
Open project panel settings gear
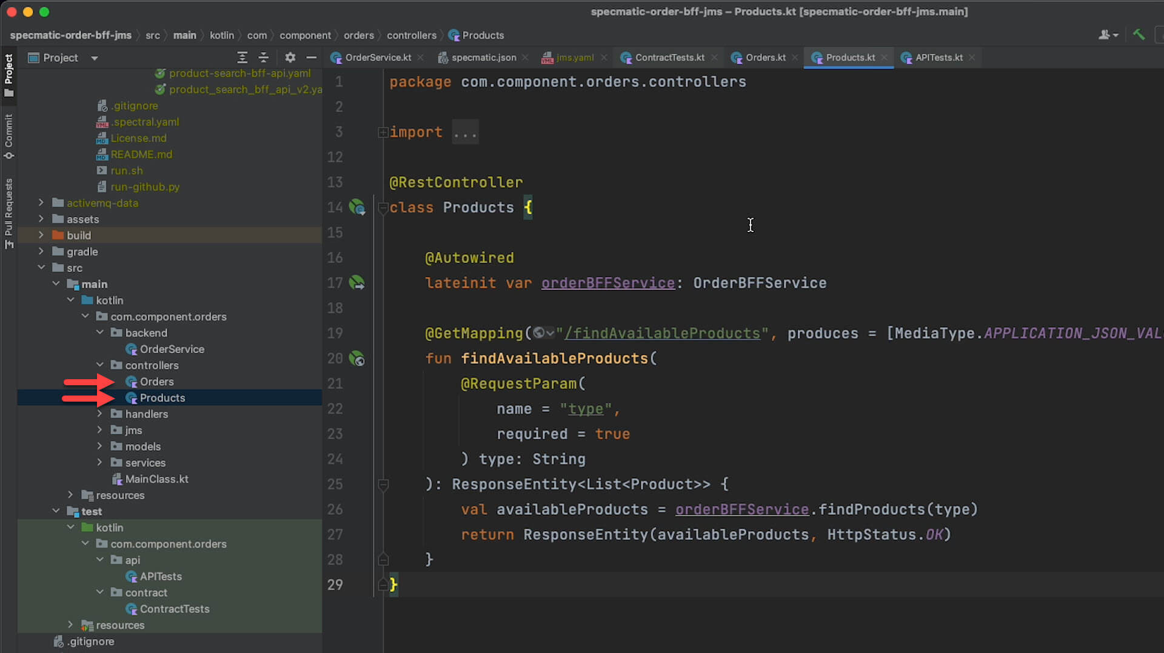point(290,58)
